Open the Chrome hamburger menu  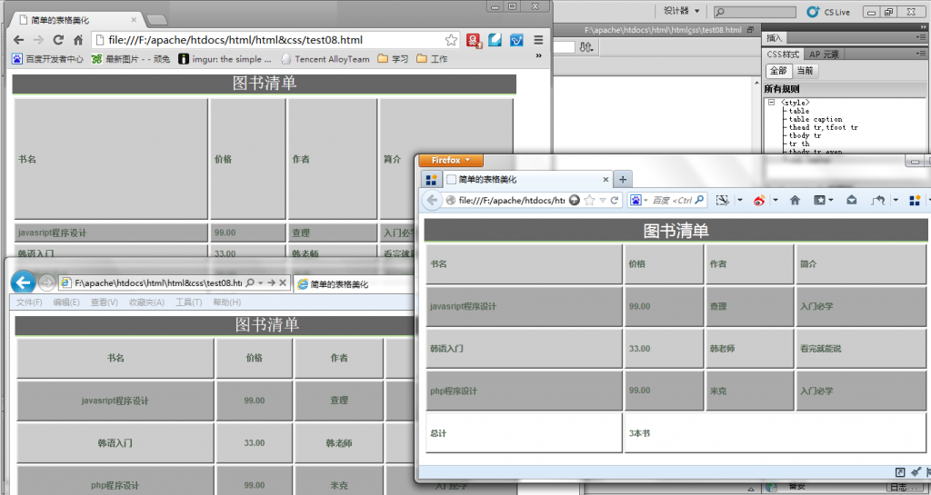[x=538, y=40]
